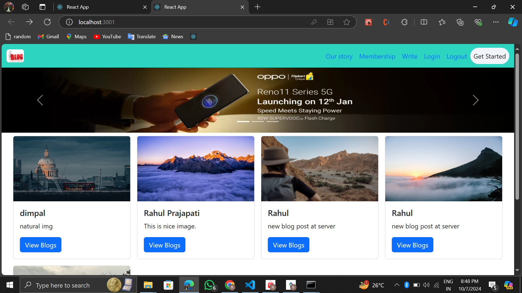The height and width of the screenshot is (293, 522).
Task: Close the first React App tab
Action: click(x=145, y=7)
